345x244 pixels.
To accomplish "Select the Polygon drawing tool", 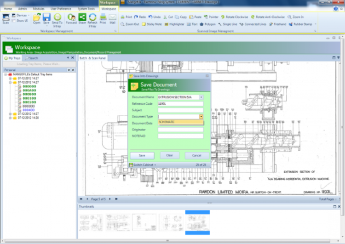I will click(x=208, y=24).
